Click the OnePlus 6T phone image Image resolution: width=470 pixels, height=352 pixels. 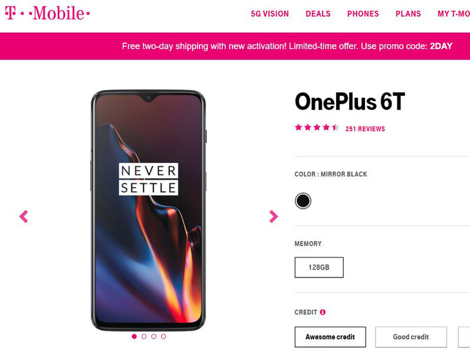[x=148, y=210]
